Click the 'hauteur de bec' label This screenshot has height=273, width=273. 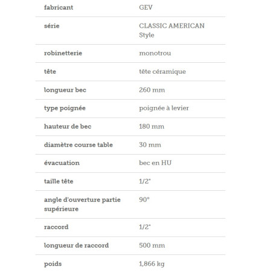point(68,126)
